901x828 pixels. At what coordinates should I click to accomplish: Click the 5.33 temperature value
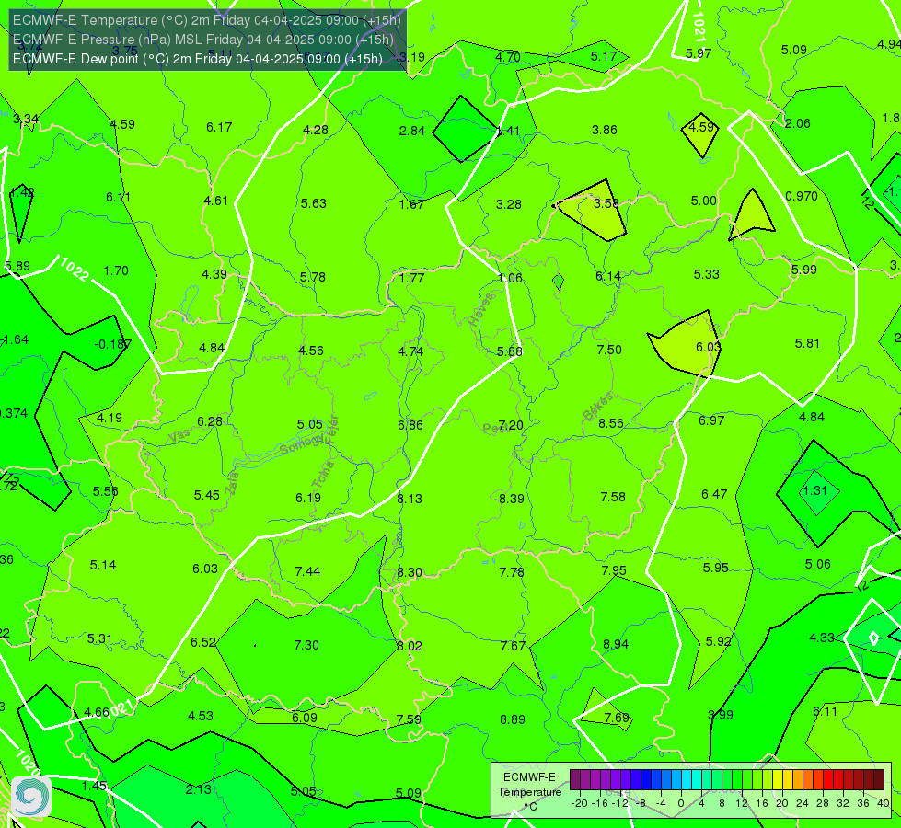(x=706, y=275)
